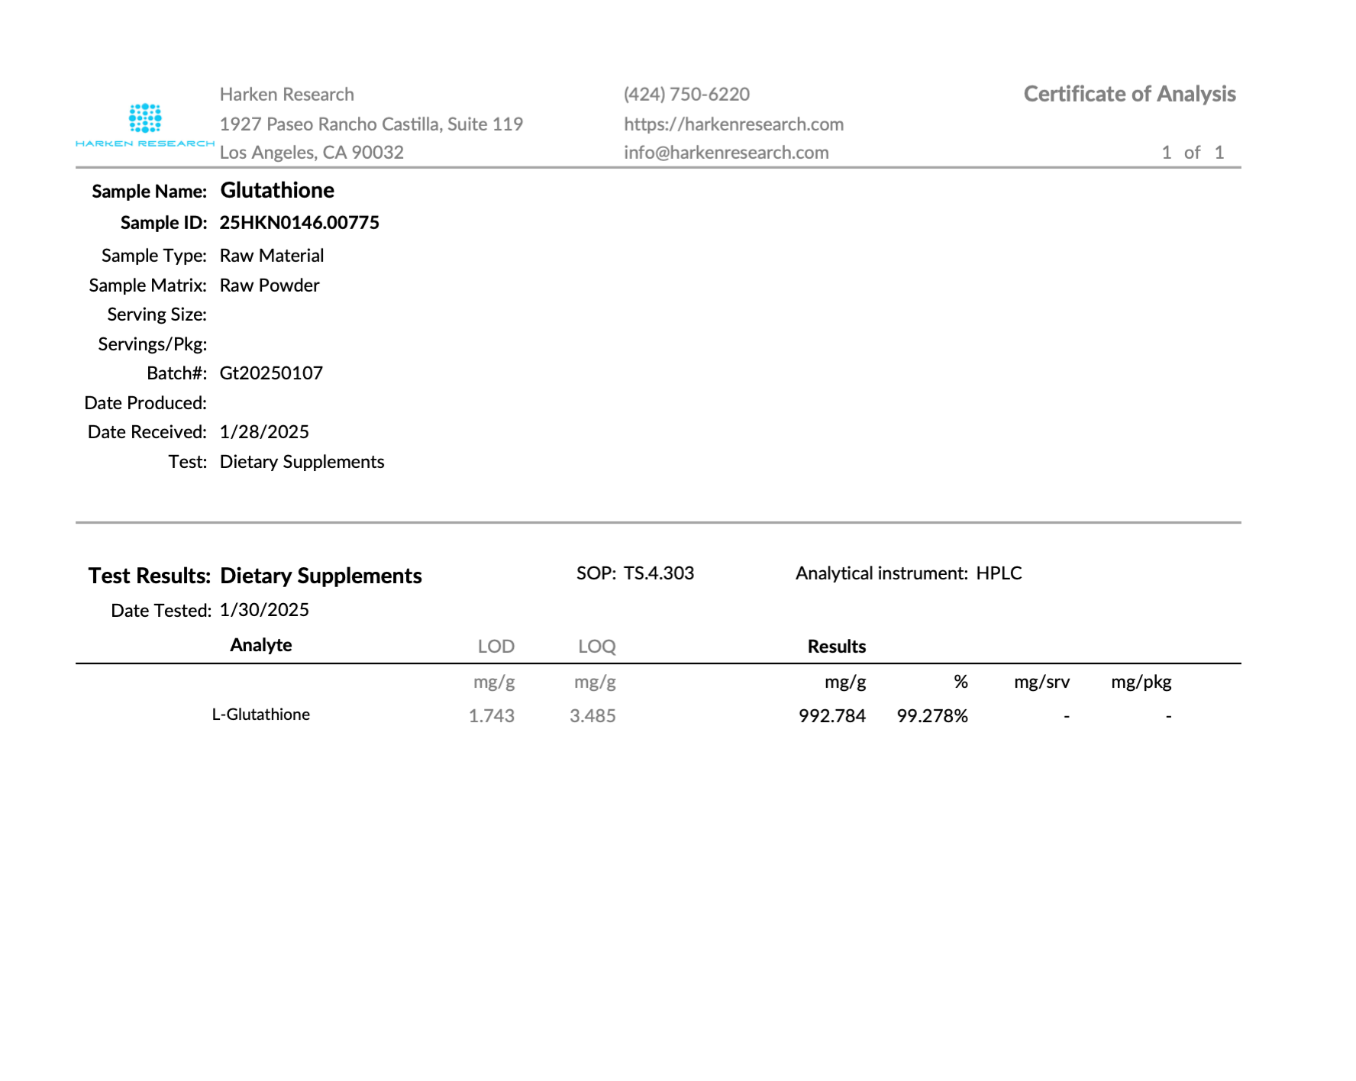Screen dimensions: 1356x1081
Task: Click the address 1927 Paseo Rancho Castilla
Action: click(329, 124)
